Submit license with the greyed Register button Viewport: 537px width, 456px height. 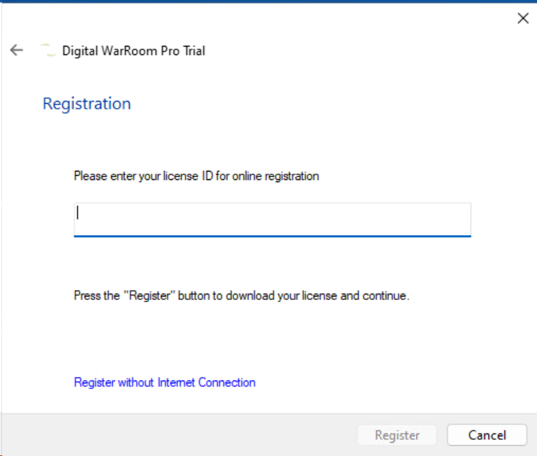[x=397, y=435]
